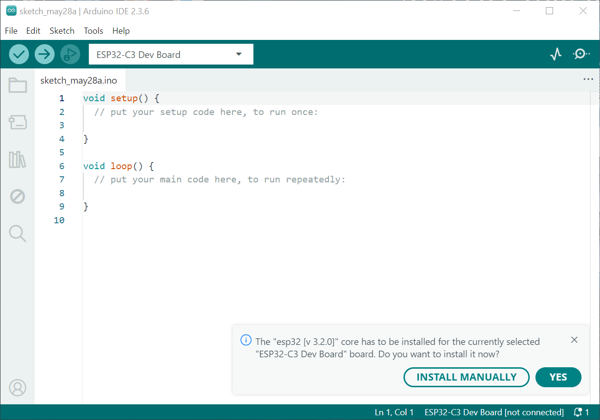600x420 pixels.
Task: Click the word setup in line 1
Action: 124,98
